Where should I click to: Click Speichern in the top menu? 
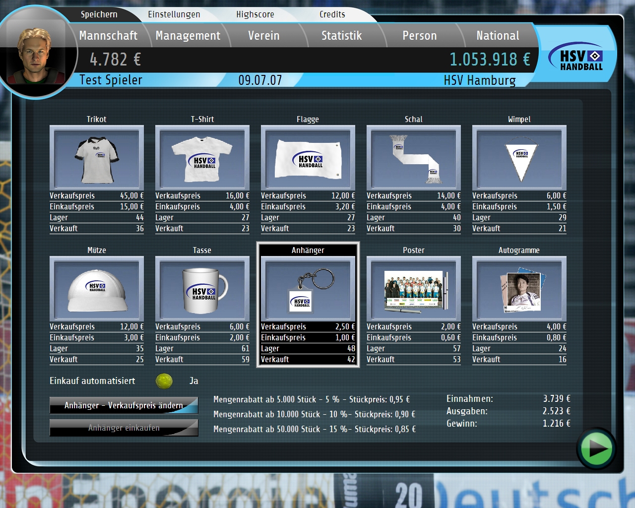pos(99,14)
